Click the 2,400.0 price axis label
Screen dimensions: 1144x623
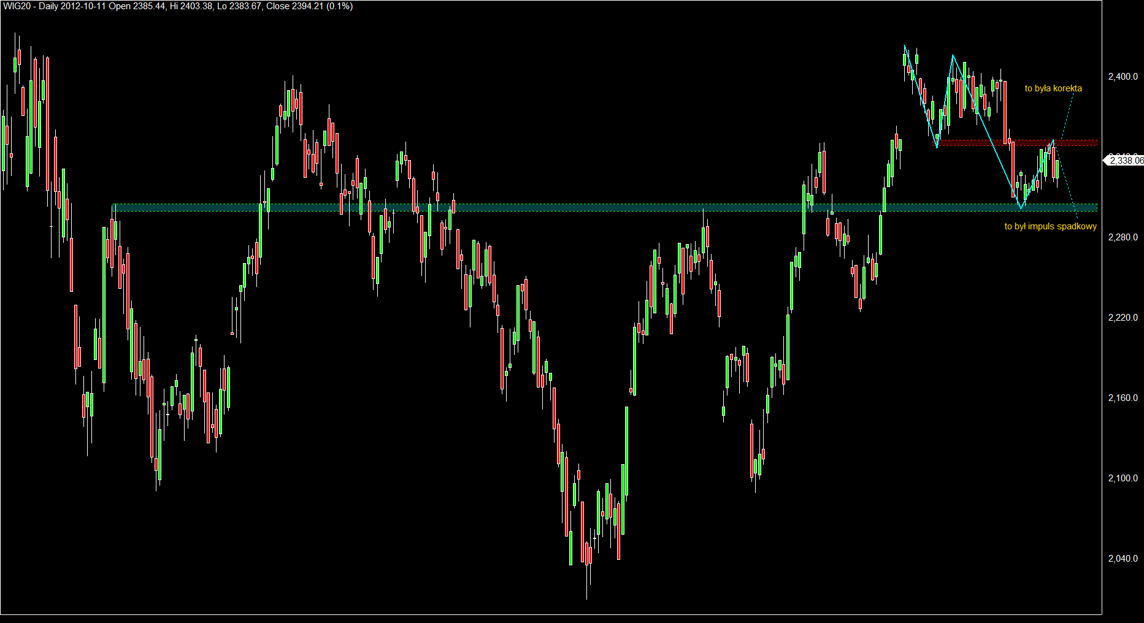(x=1123, y=77)
